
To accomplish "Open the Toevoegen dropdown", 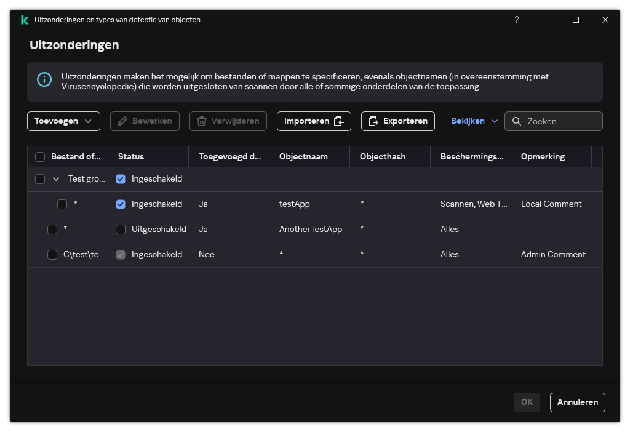I will (63, 121).
